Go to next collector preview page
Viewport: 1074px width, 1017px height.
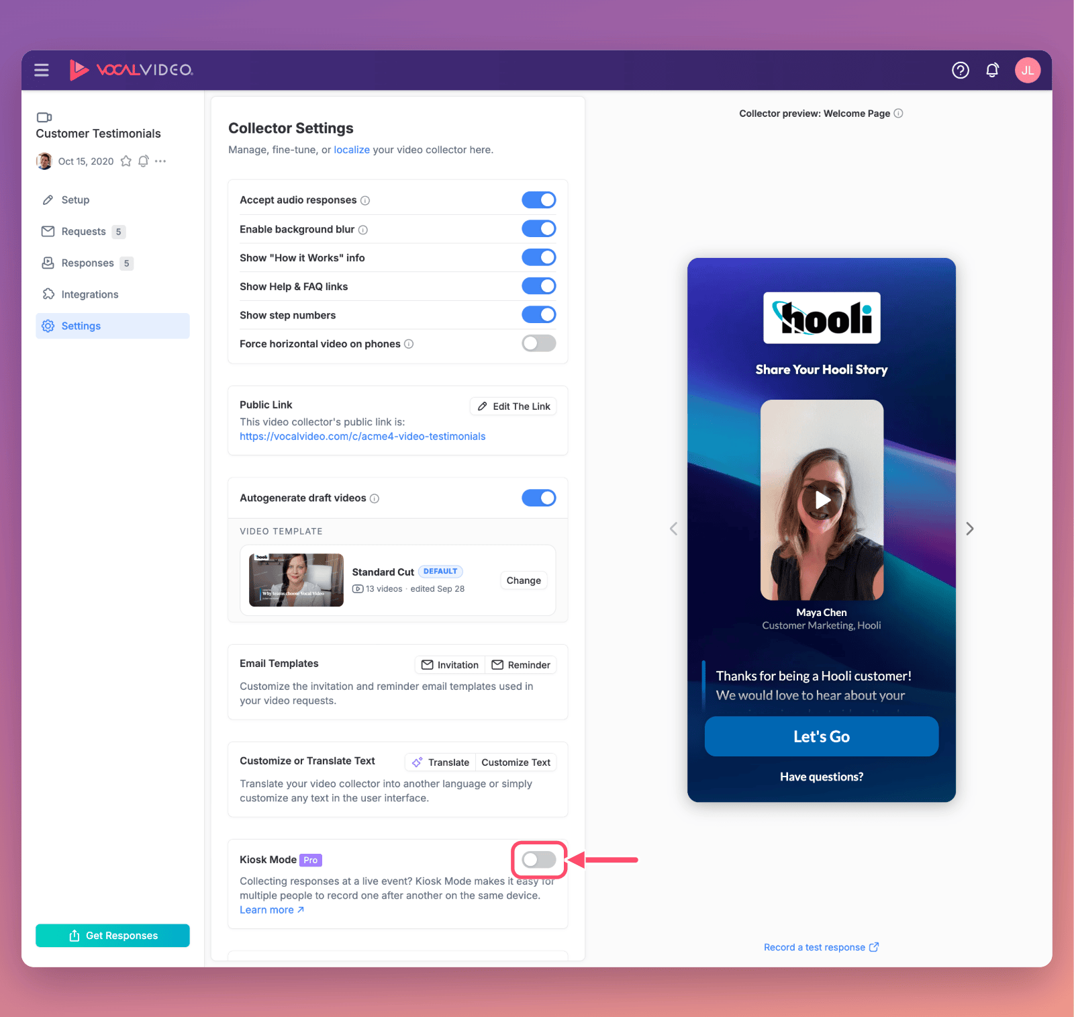coord(970,529)
